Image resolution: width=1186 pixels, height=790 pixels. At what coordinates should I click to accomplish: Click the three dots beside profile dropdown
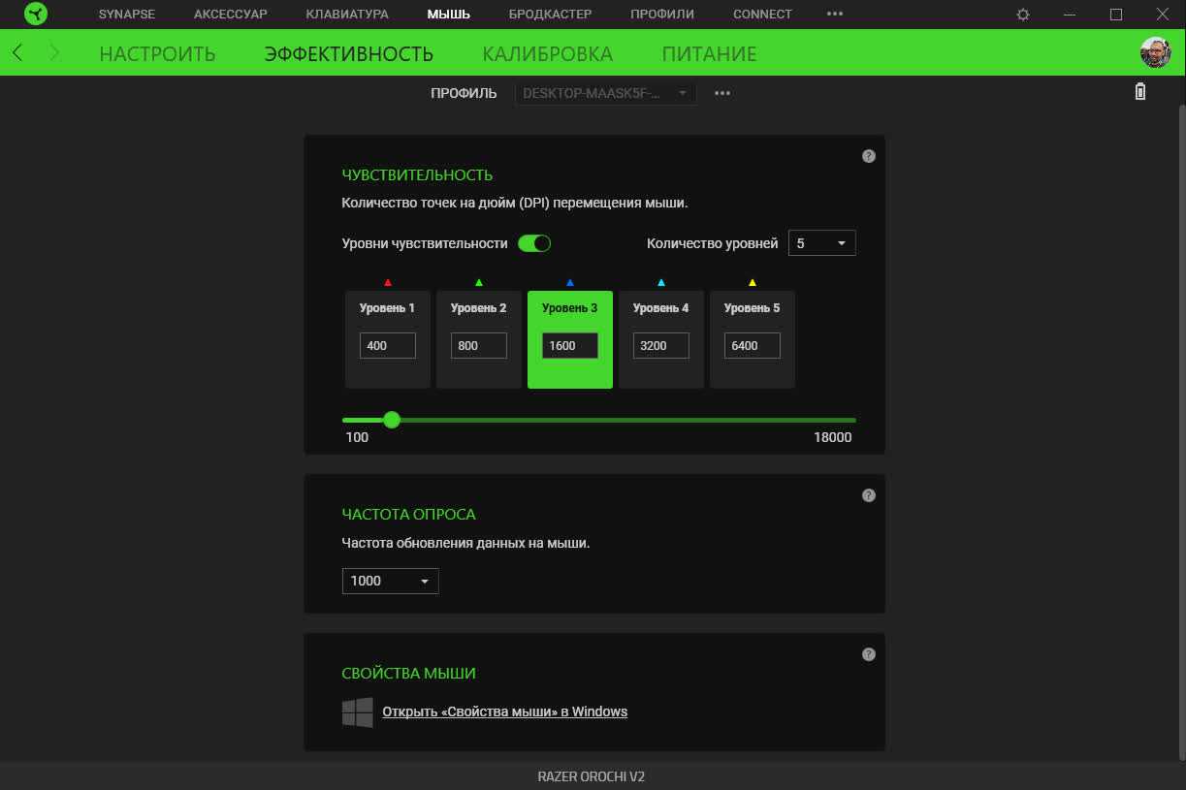(722, 93)
